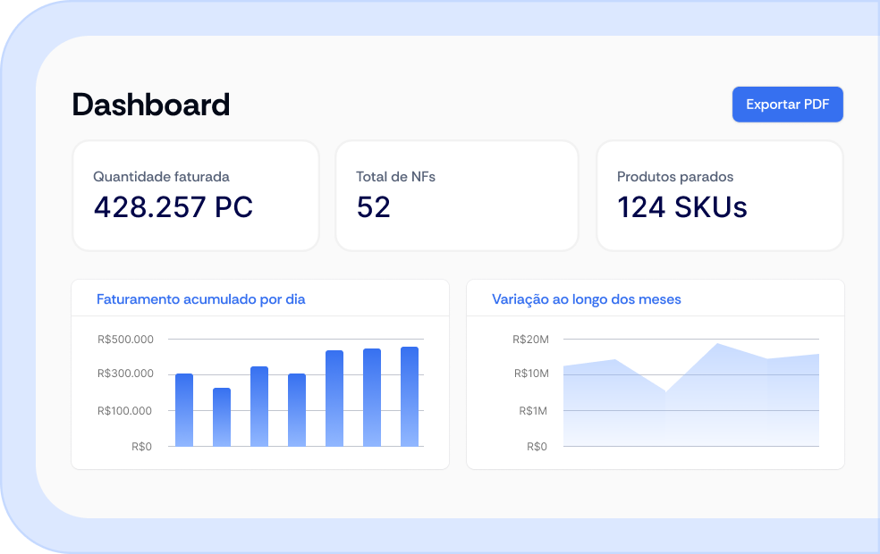
Task: Open the Produtos parados card
Action: click(x=720, y=196)
